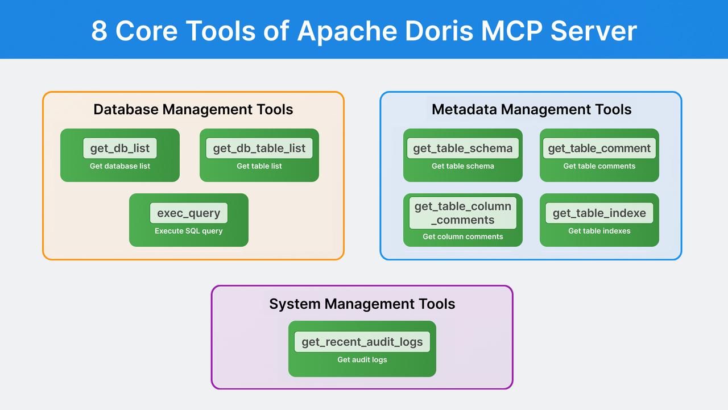
Task: Click the 'Get audit logs' description
Action: click(x=362, y=359)
